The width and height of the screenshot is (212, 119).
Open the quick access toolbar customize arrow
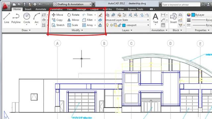pos(93,4)
